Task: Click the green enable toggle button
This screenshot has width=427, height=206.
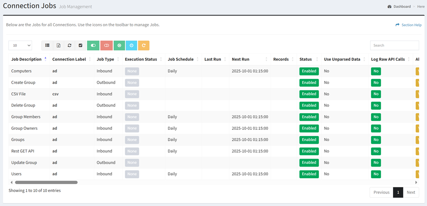Action: 93,45
